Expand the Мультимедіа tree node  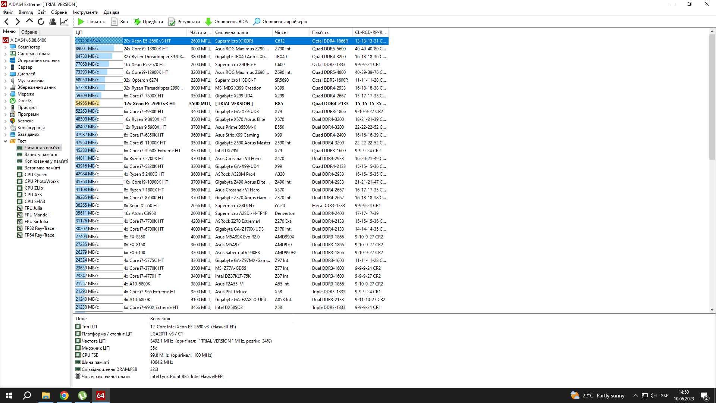coord(5,81)
